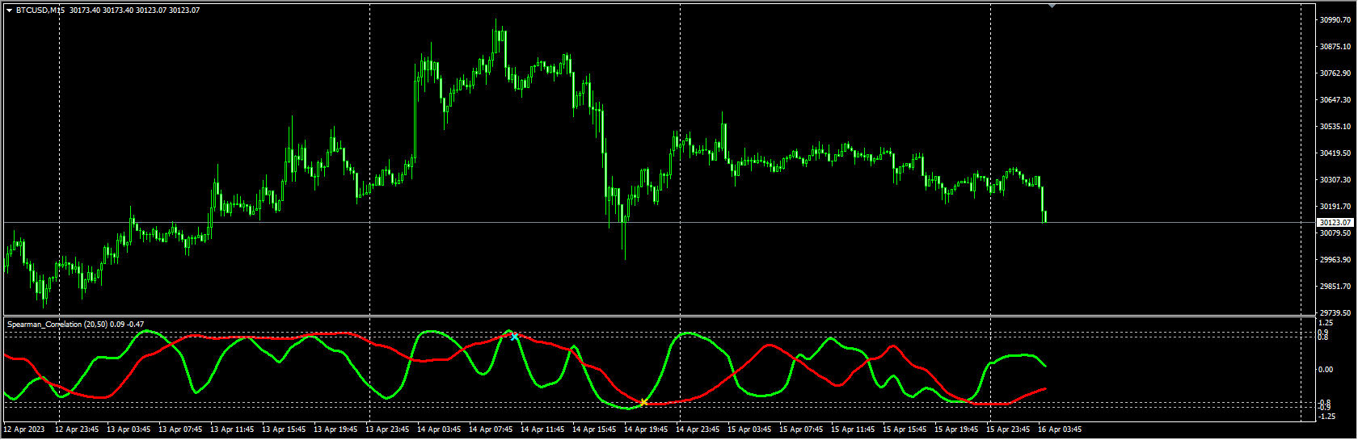
Task: Click time label 13 Apr 03:45
Action: (129, 429)
